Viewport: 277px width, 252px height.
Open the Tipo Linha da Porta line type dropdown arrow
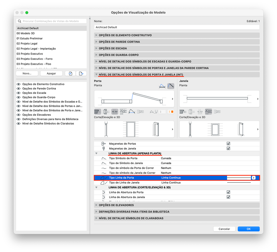pos(254,178)
